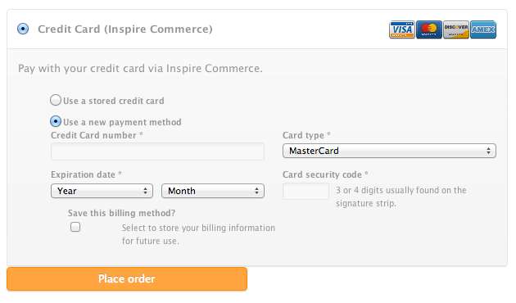516x303 pixels.
Task: Select the Credit Card (Inspire Commerce) radio button
Action: [23, 29]
